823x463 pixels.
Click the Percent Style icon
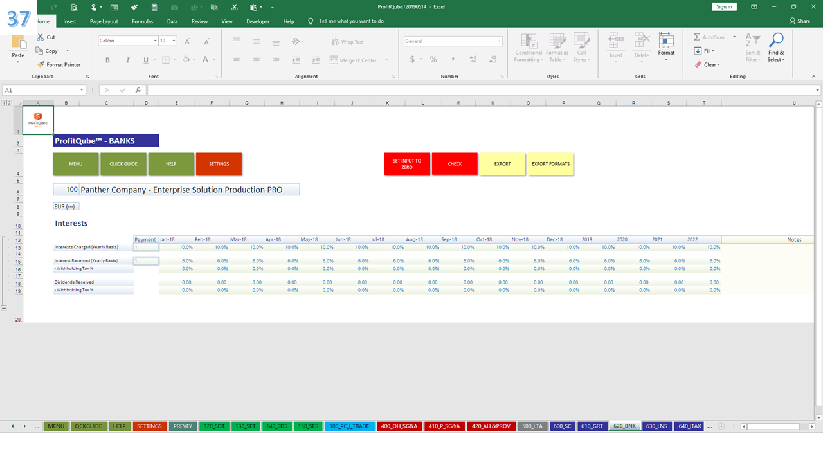coord(433,59)
